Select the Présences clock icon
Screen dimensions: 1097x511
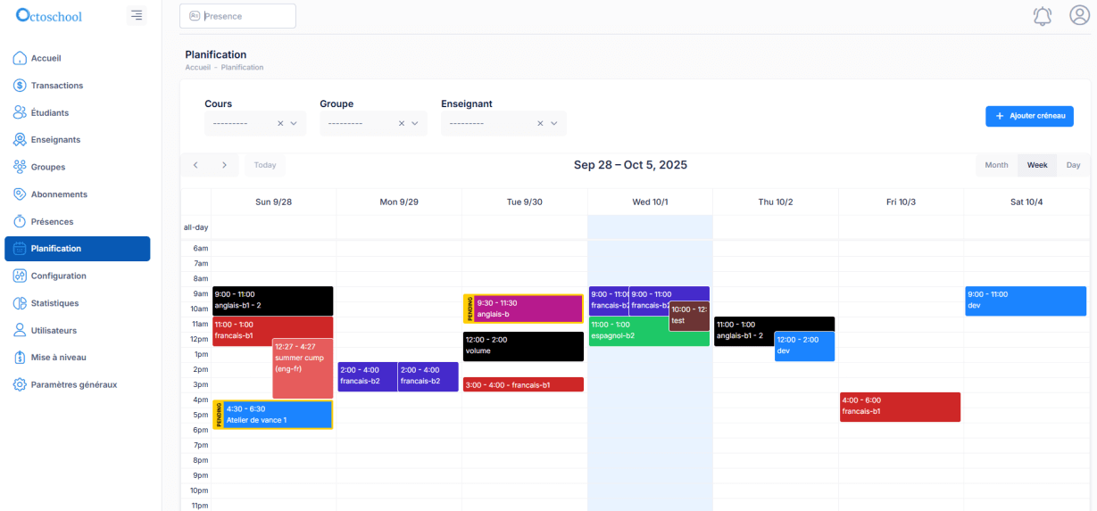point(20,221)
